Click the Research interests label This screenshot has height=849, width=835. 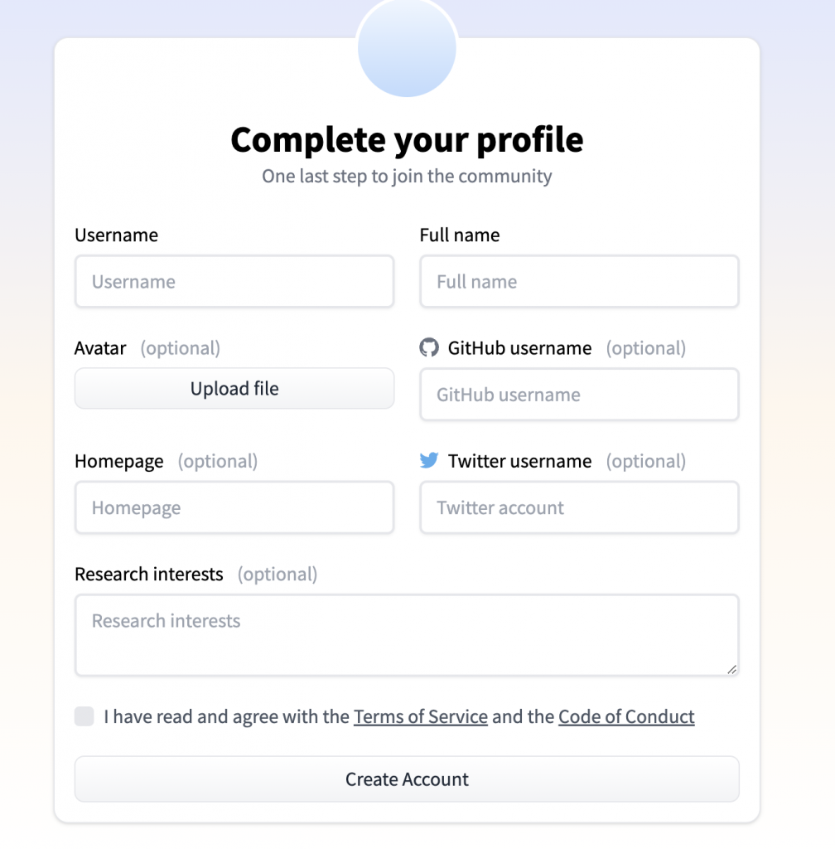tap(149, 575)
